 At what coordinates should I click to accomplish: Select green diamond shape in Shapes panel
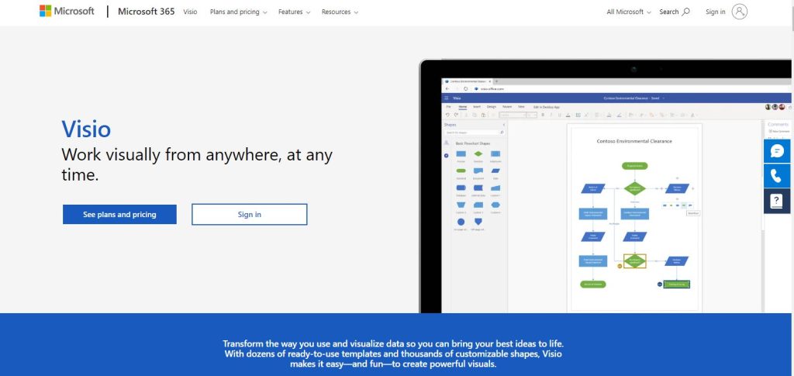pyautogui.click(x=478, y=154)
